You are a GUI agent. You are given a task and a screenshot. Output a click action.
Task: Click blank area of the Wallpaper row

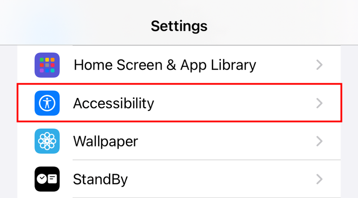226,141
